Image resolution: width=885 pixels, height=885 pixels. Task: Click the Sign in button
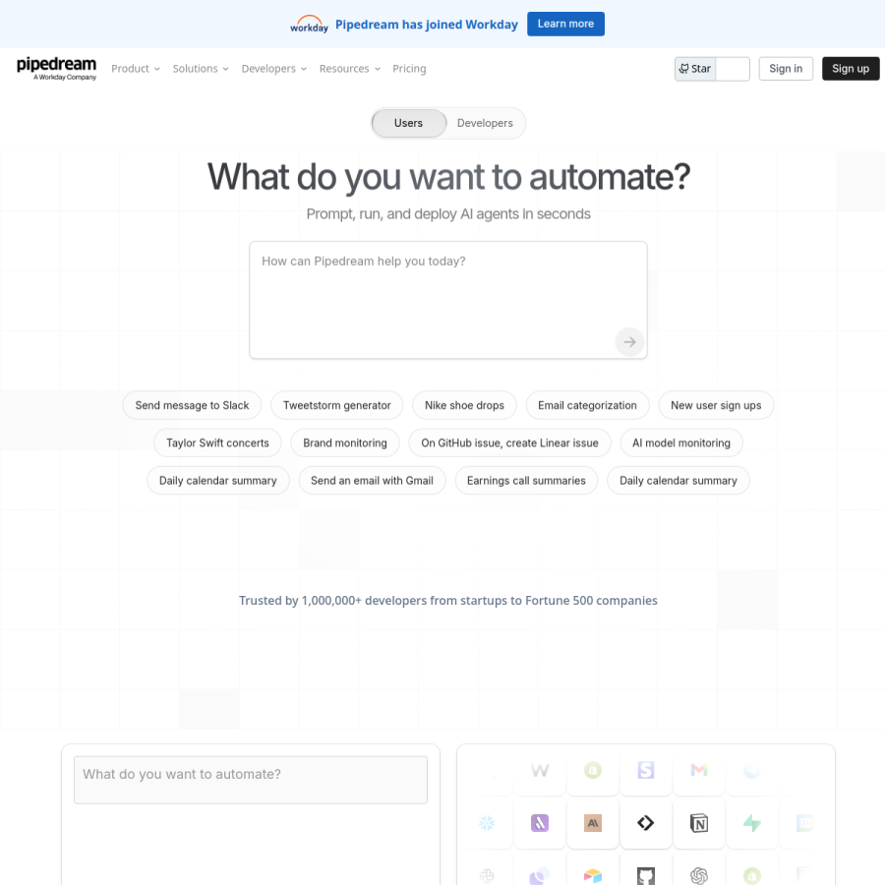(x=786, y=68)
